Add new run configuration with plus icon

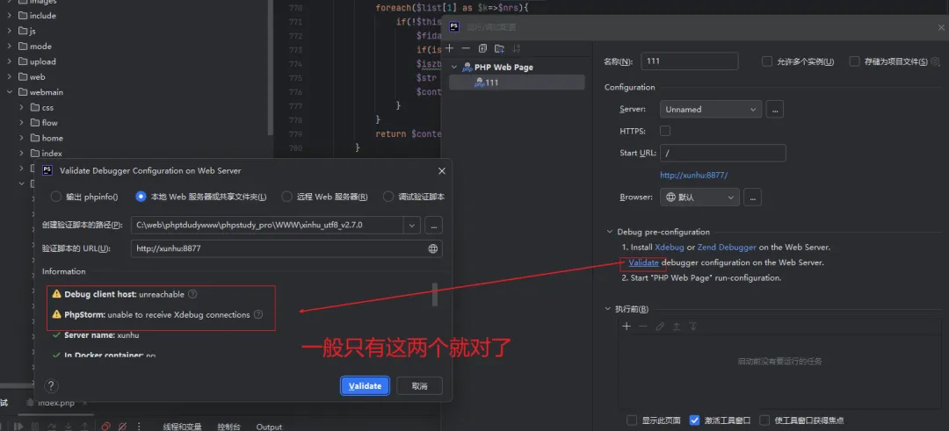point(450,48)
